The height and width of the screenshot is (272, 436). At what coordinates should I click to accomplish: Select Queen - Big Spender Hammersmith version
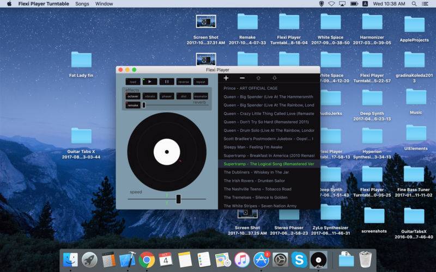[x=269, y=97]
